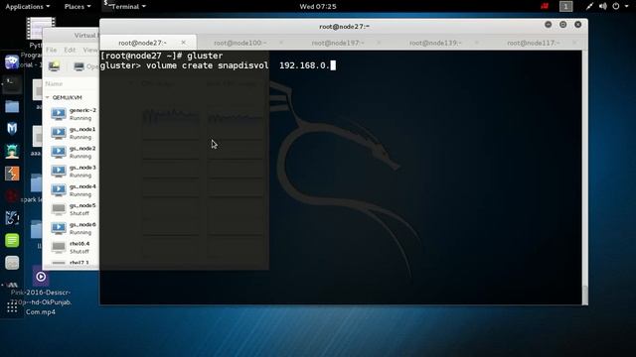636x357 pixels.
Task: Close the root@node27 tab
Action: [183, 42]
